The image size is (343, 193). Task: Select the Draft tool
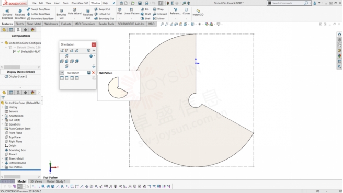[x=146, y=14]
